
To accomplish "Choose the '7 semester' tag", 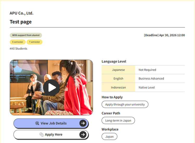I will click(x=34, y=42).
